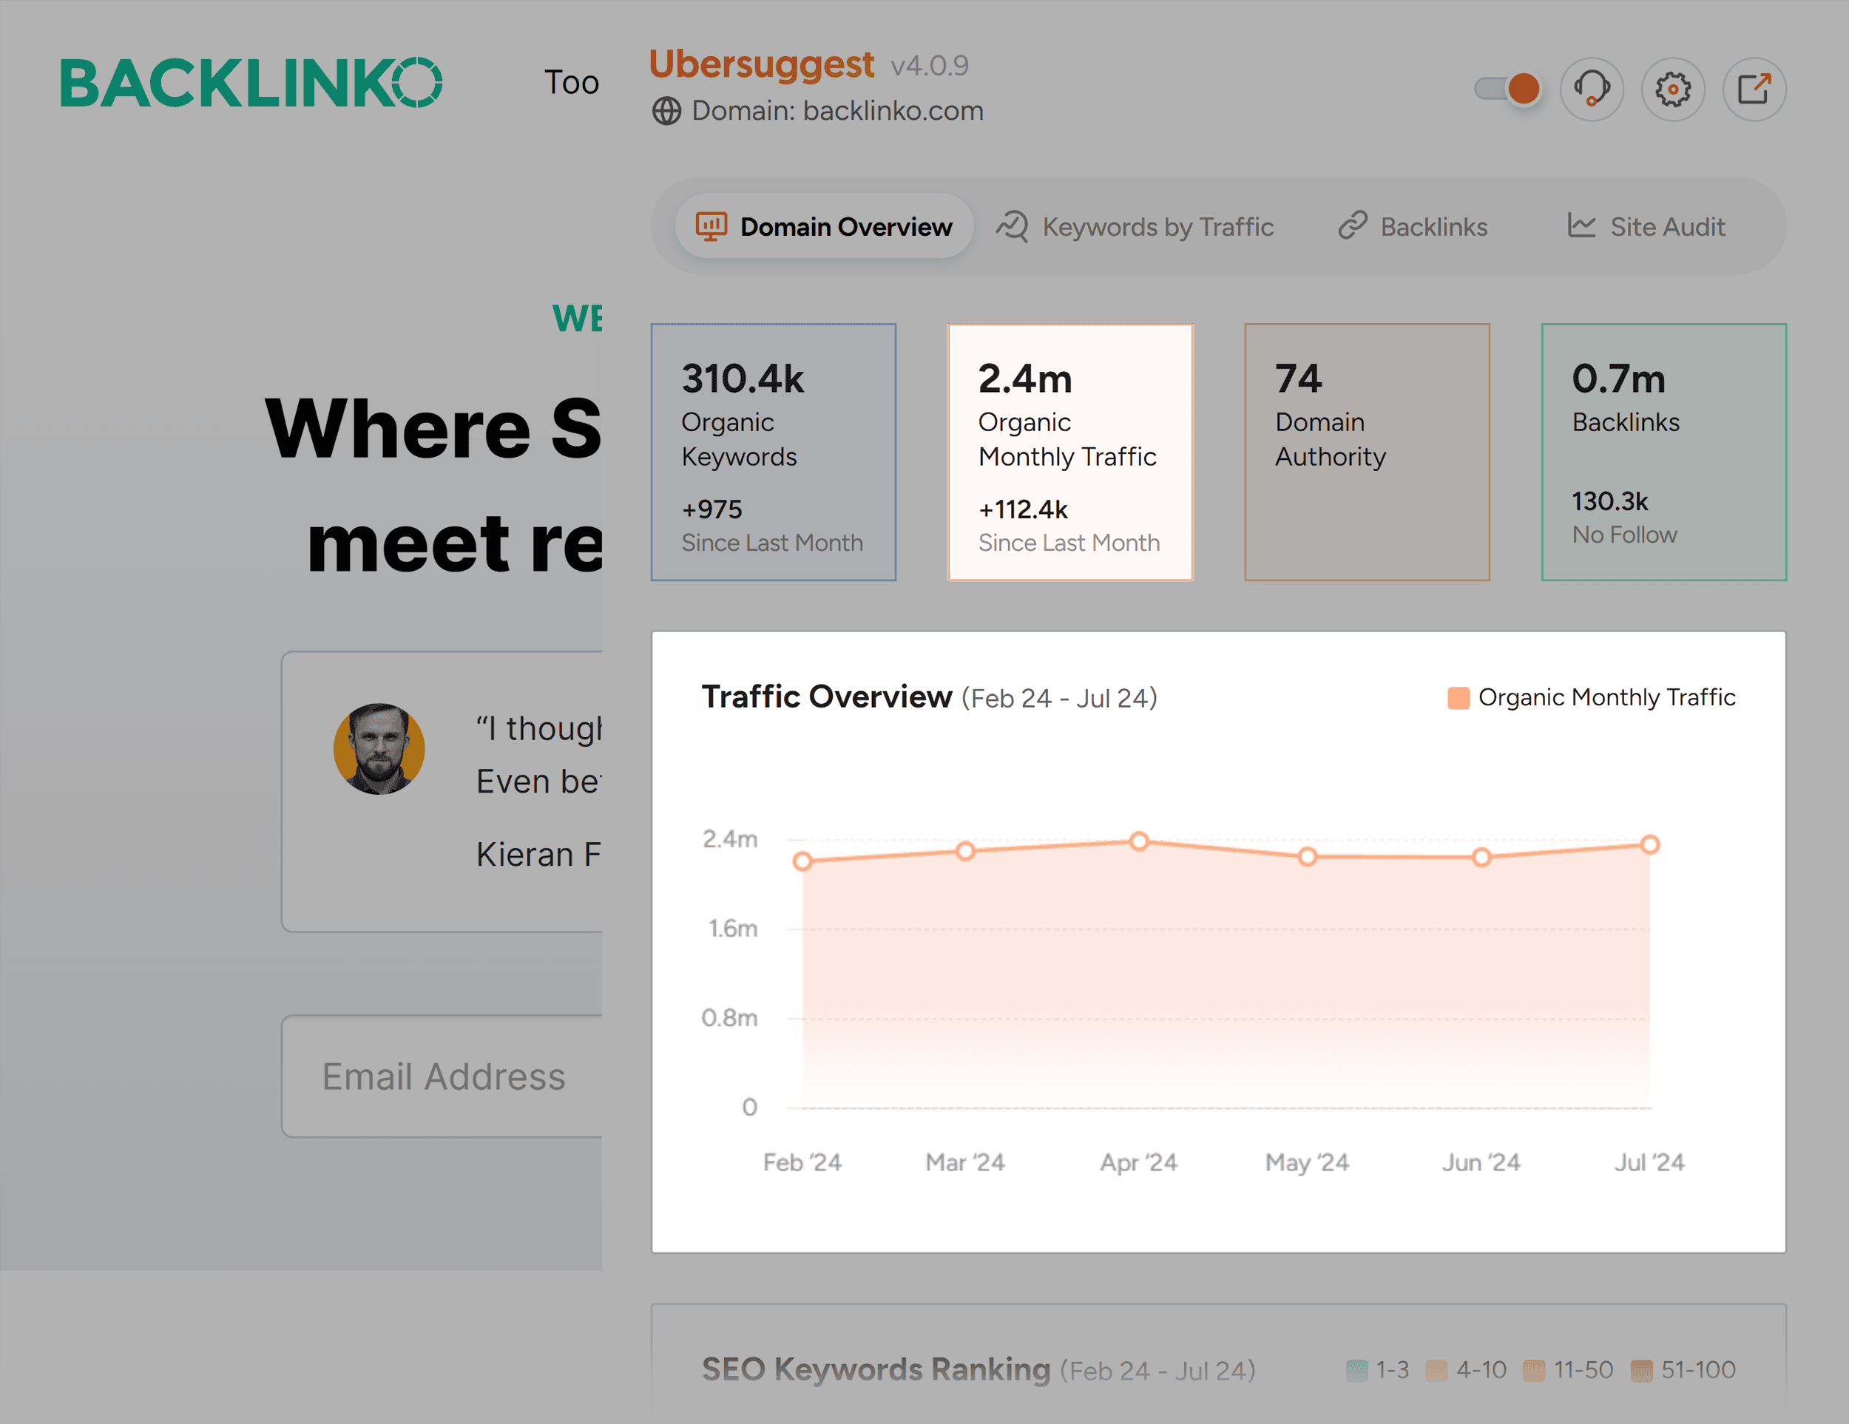Viewport: 1849px width, 1424px height.
Task: Click the Domain Overview monitor icon
Action: coord(711,226)
